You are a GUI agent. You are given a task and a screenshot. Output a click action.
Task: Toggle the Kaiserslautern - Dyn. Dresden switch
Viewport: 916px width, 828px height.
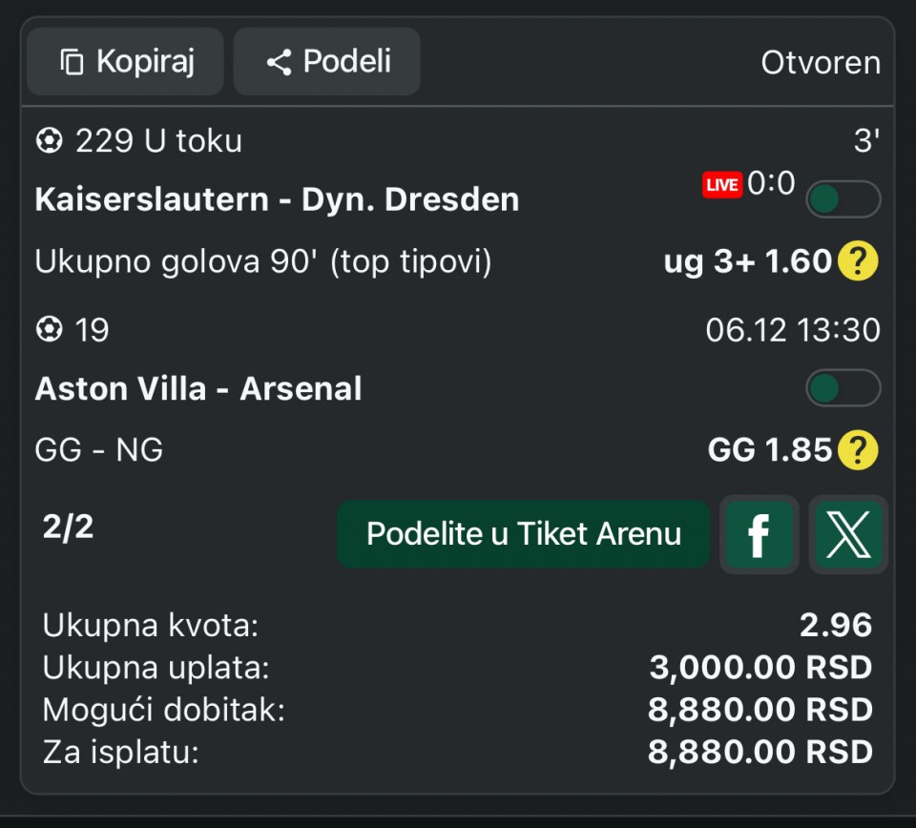[843, 199]
